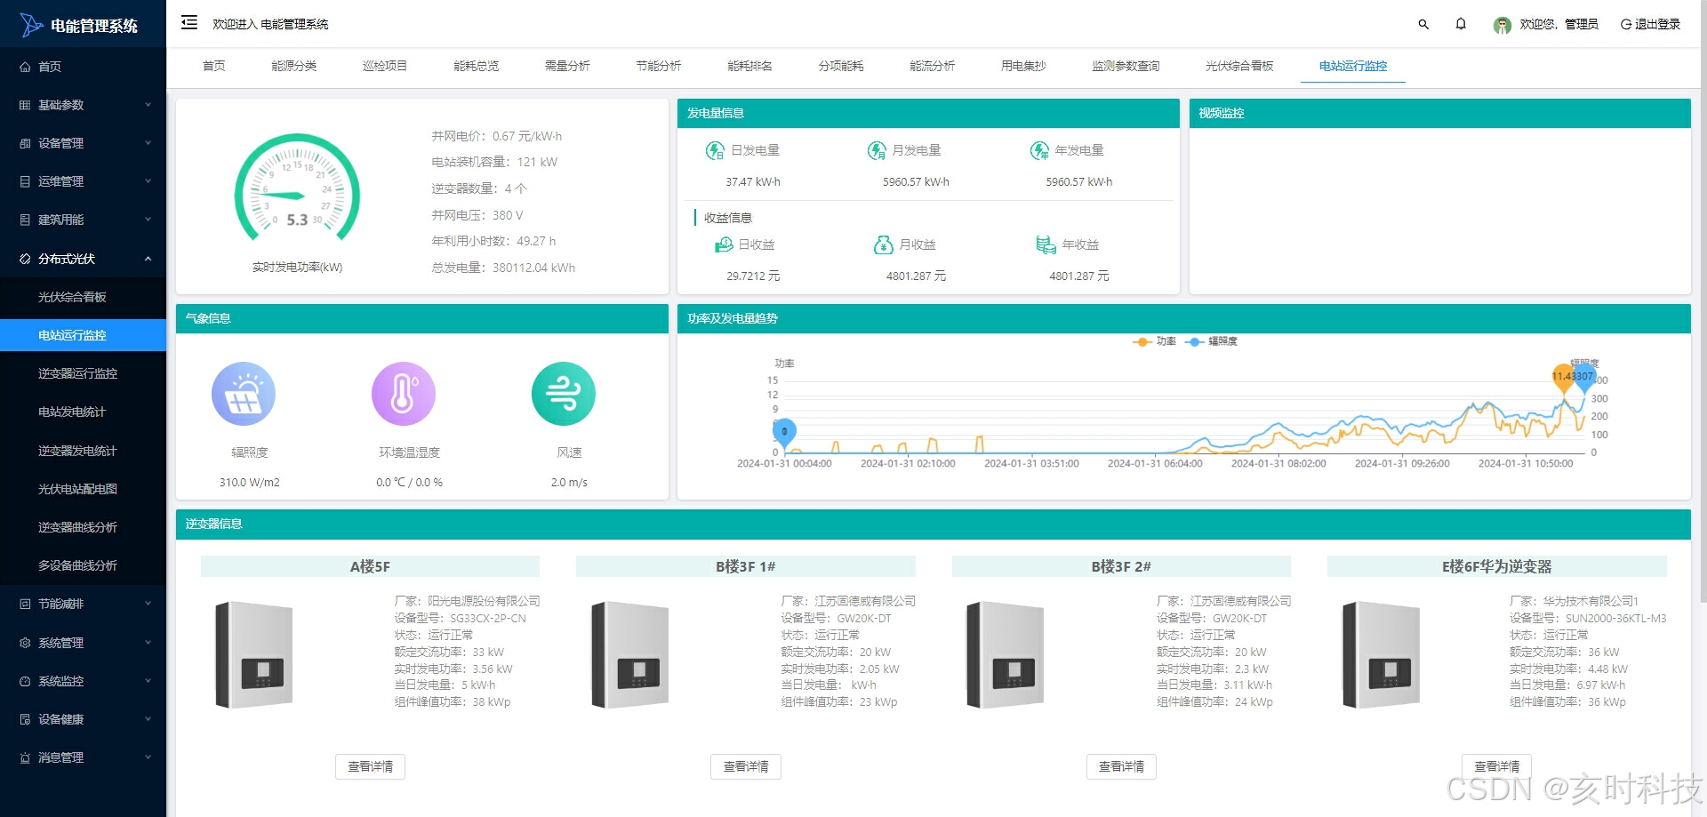1707x817 pixels.
Task: Open notifications bell icon
Action: [1461, 24]
